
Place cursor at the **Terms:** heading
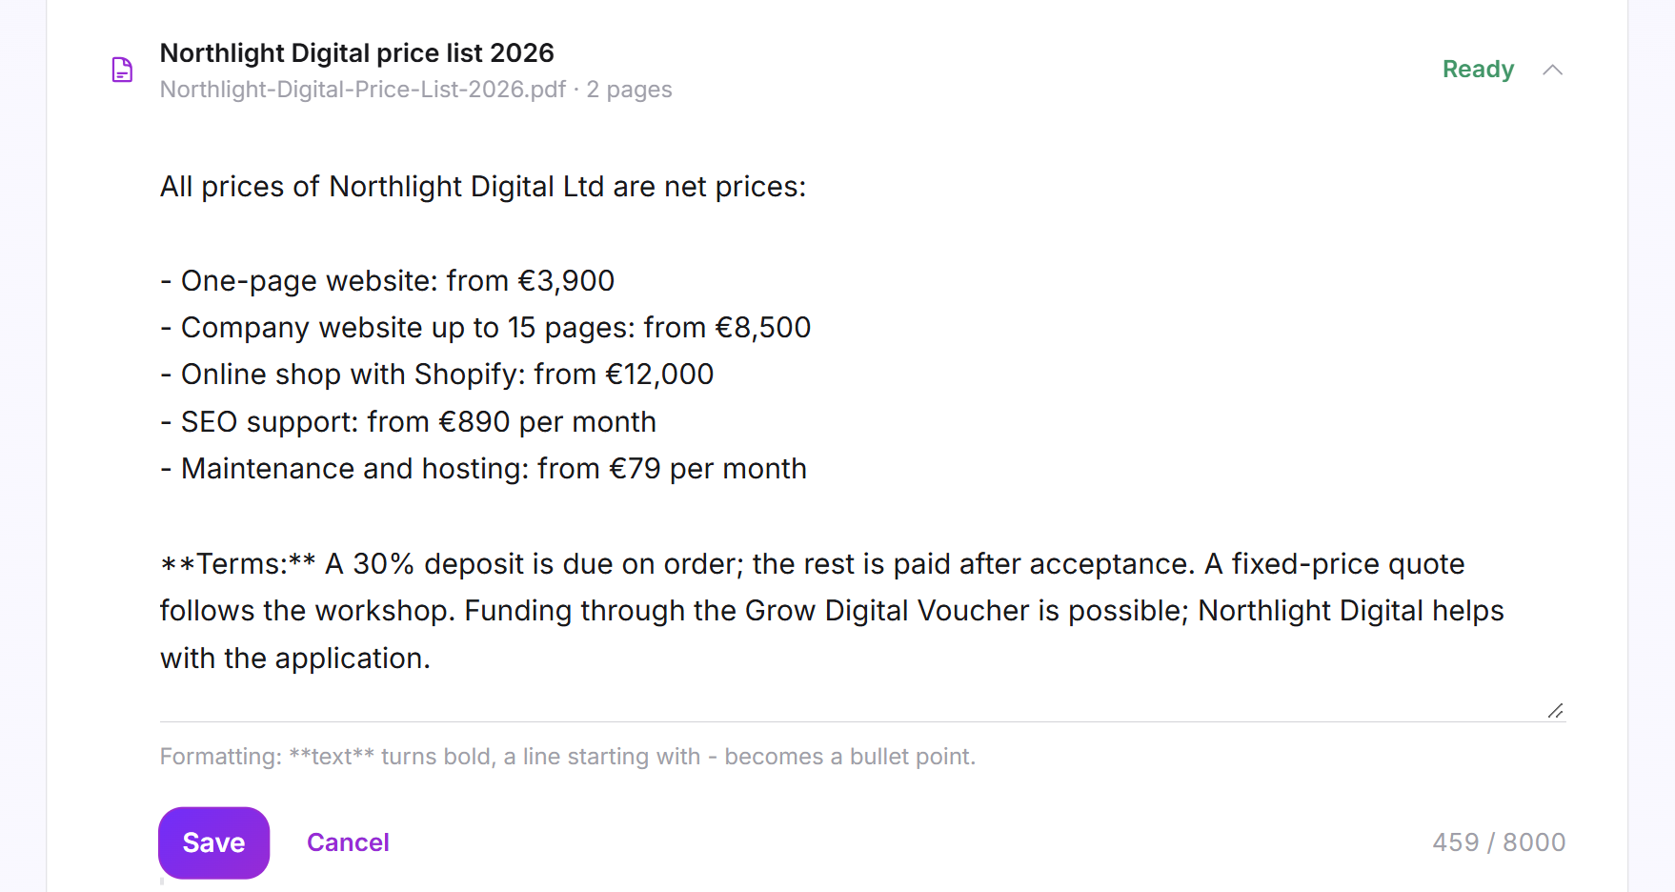[238, 564]
